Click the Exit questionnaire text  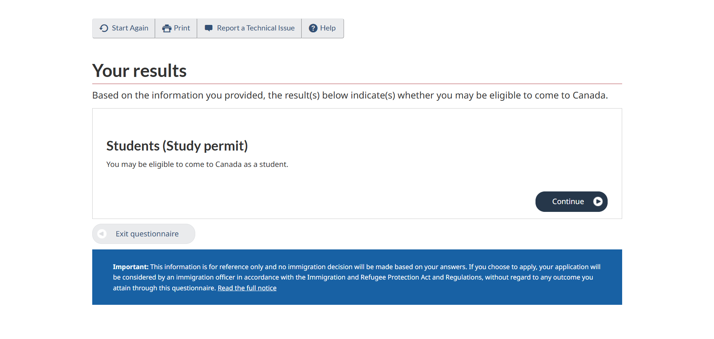[x=147, y=234]
